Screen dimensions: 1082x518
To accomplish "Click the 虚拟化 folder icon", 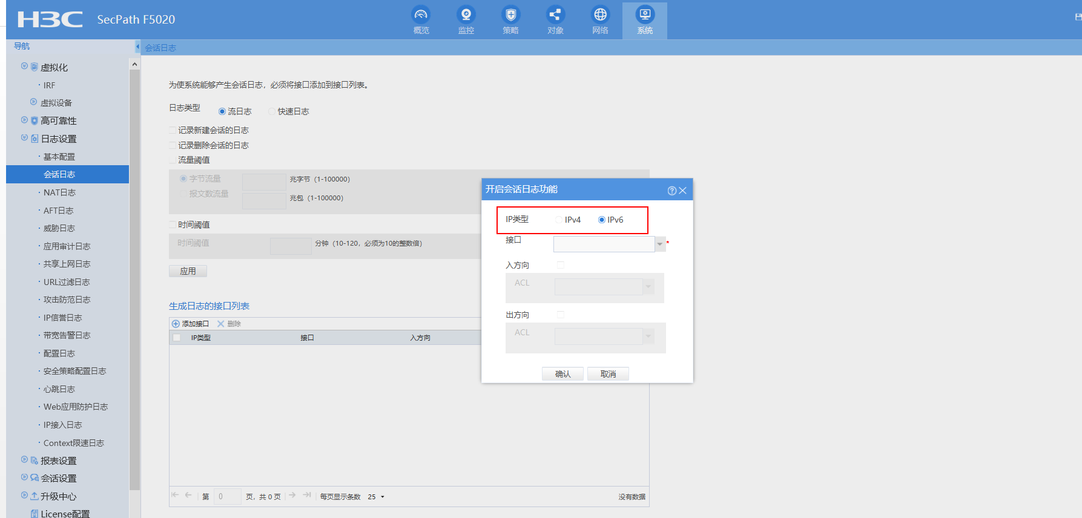I will point(35,67).
